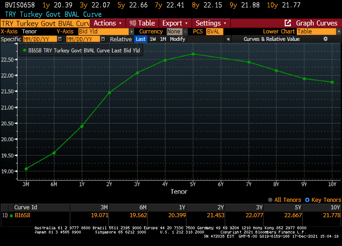
Task: Open the Graph Curves pop-out icon
Action: 288,23
